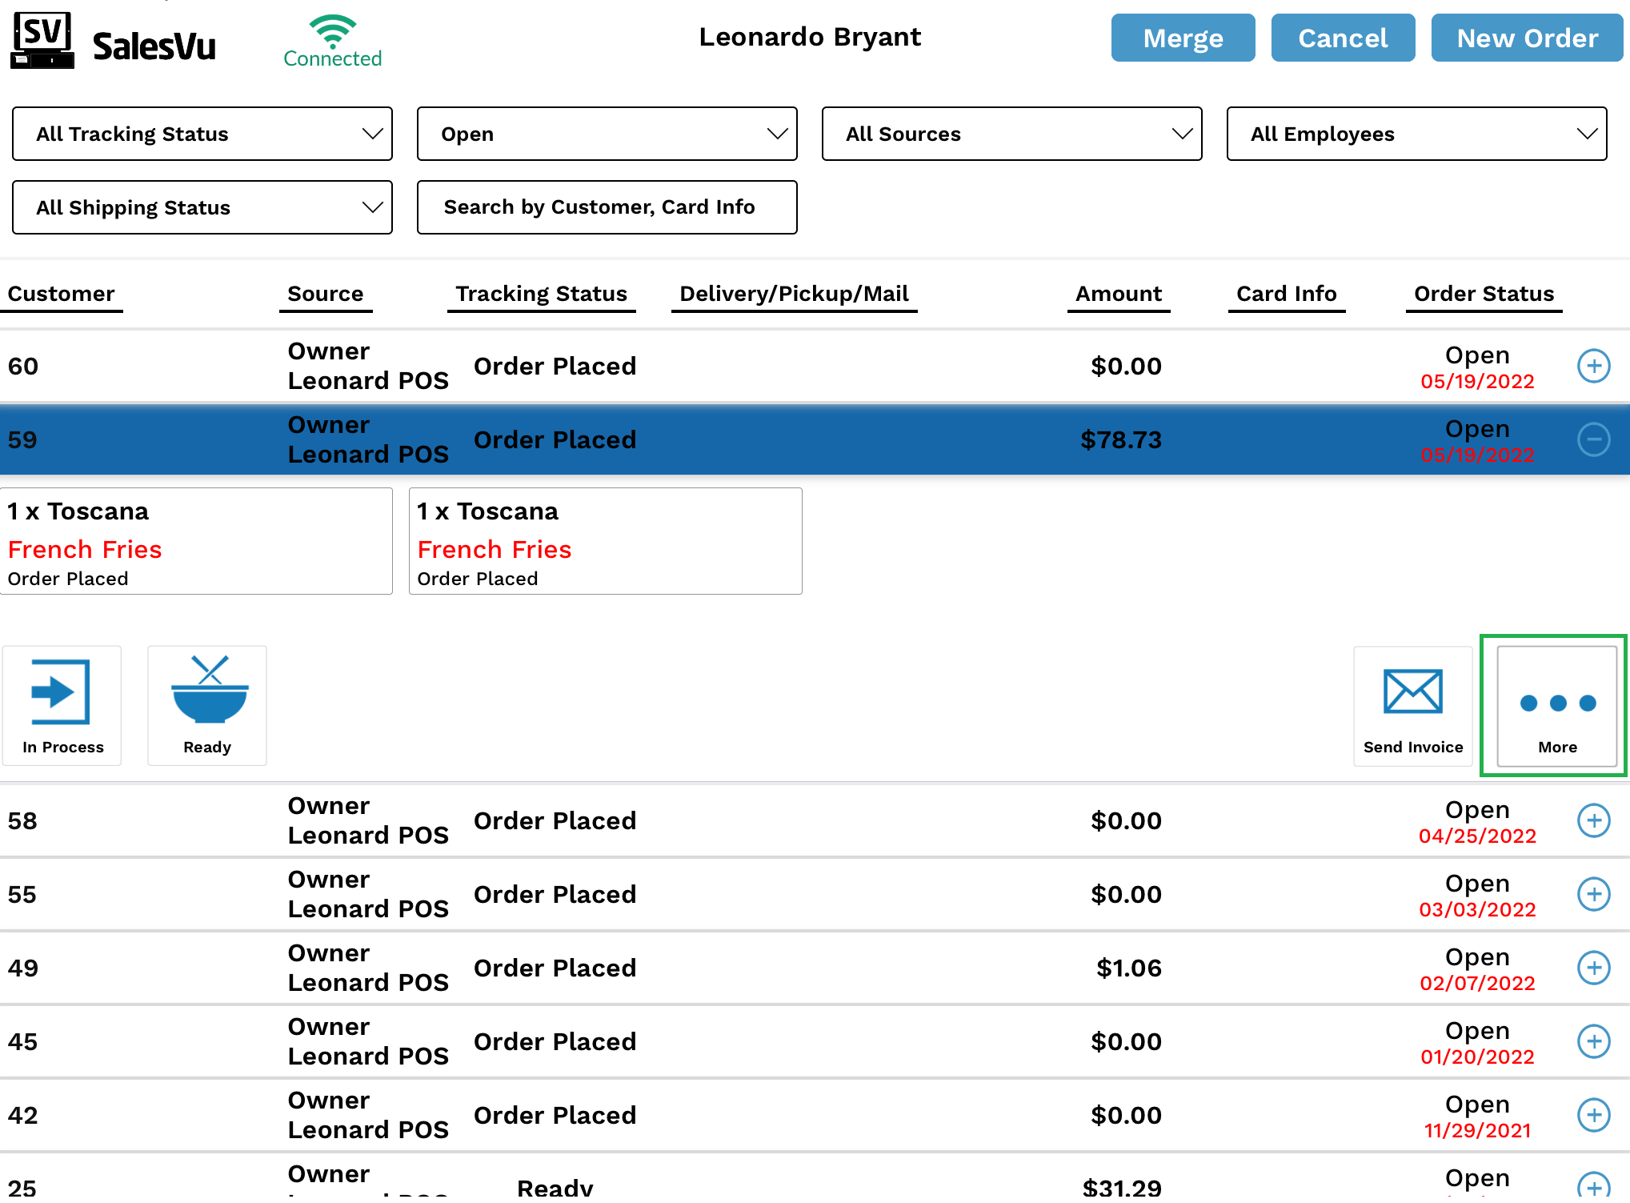This screenshot has height=1203, width=1630.
Task: Expand order 49 with the plus icon
Action: point(1593,968)
